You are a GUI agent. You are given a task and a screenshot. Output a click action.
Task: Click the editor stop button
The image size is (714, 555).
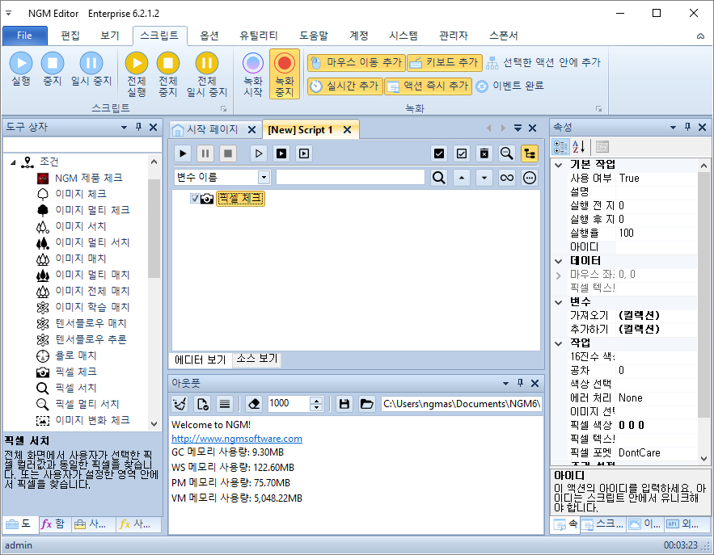[228, 153]
